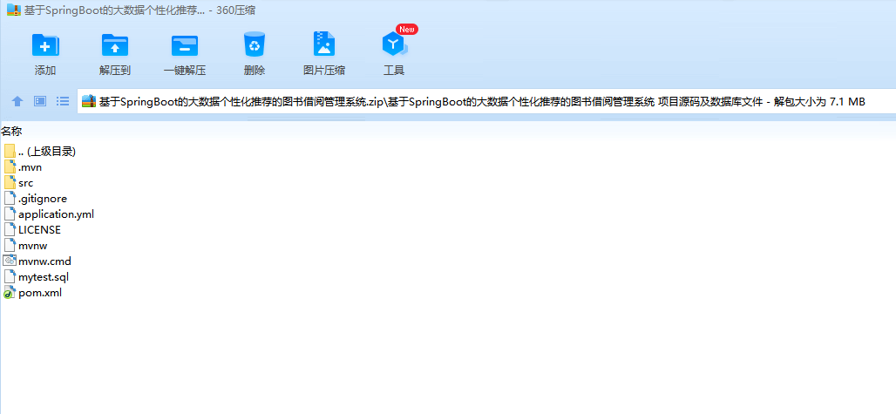Switch to thumbnail view icon
The image size is (896, 414).
40,101
